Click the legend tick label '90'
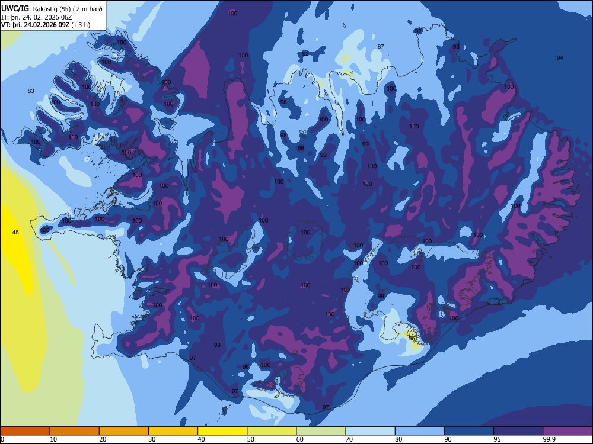The image size is (593, 444). tap(448, 439)
